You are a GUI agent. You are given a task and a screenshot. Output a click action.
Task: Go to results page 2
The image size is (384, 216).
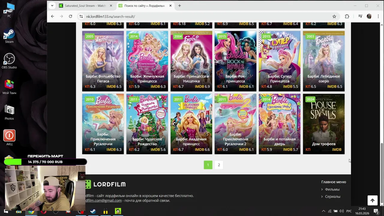(x=219, y=165)
